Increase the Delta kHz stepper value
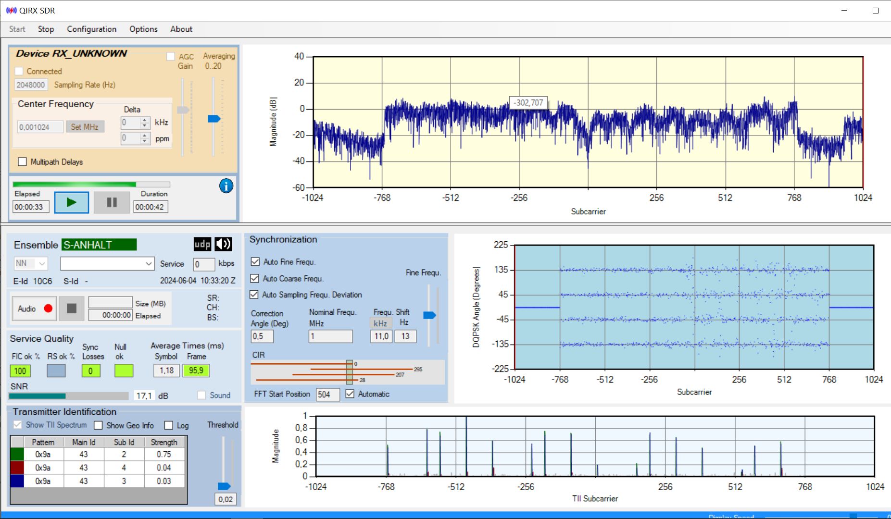 click(x=145, y=120)
